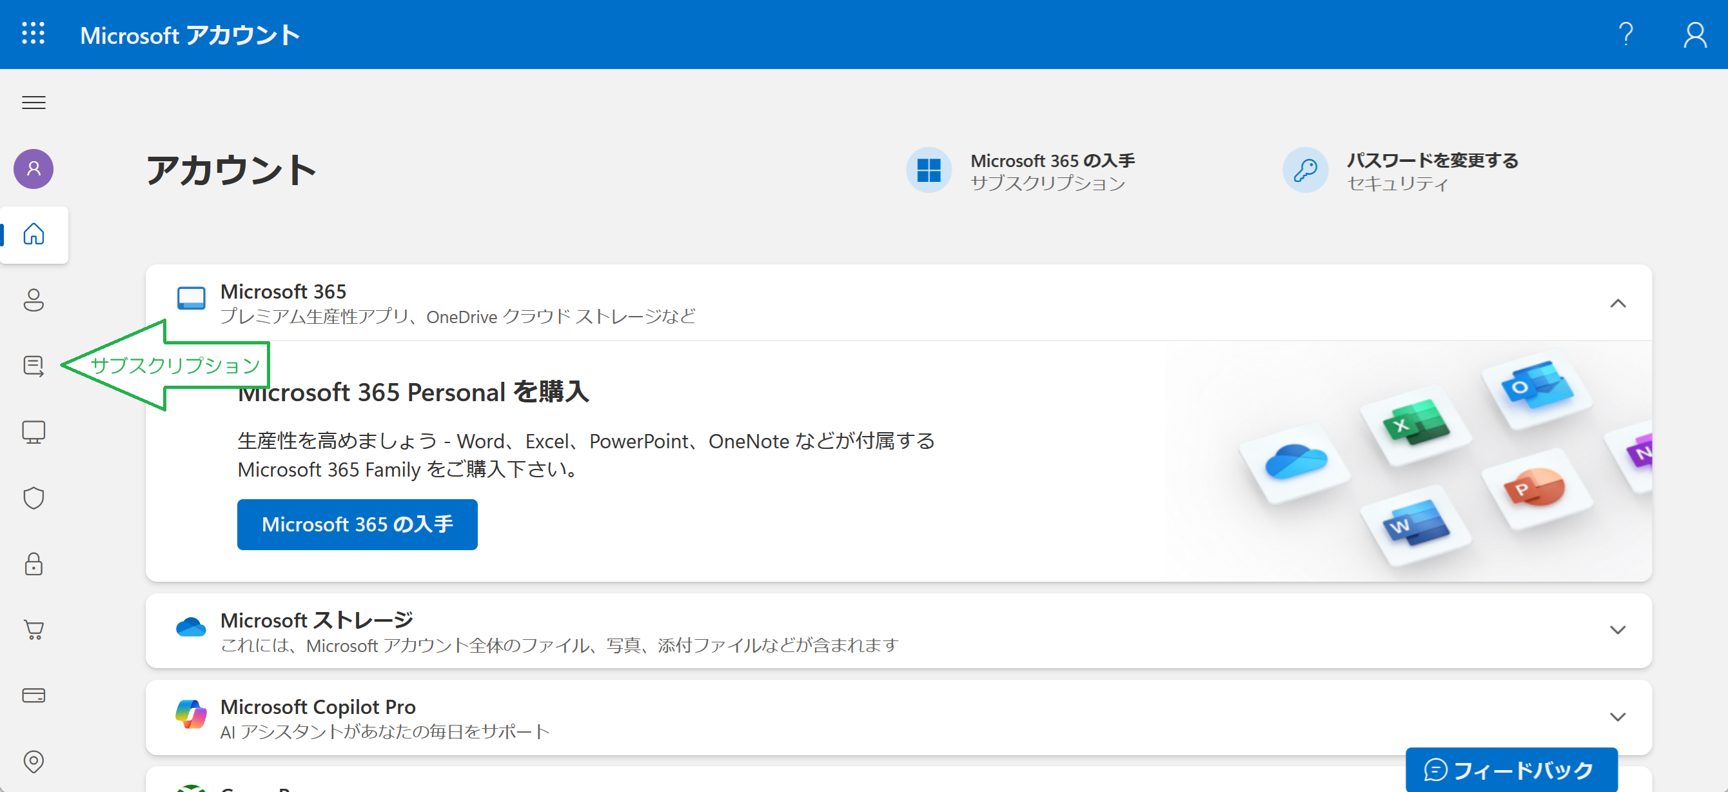Image resolution: width=1728 pixels, height=792 pixels.
Task: Open Your info person icon in sidebar
Action: (34, 300)
